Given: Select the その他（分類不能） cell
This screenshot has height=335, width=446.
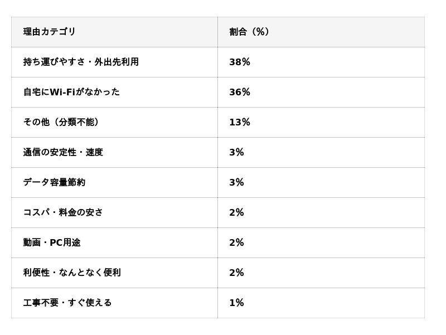Looking at the screenshot, I should point(61,122).
